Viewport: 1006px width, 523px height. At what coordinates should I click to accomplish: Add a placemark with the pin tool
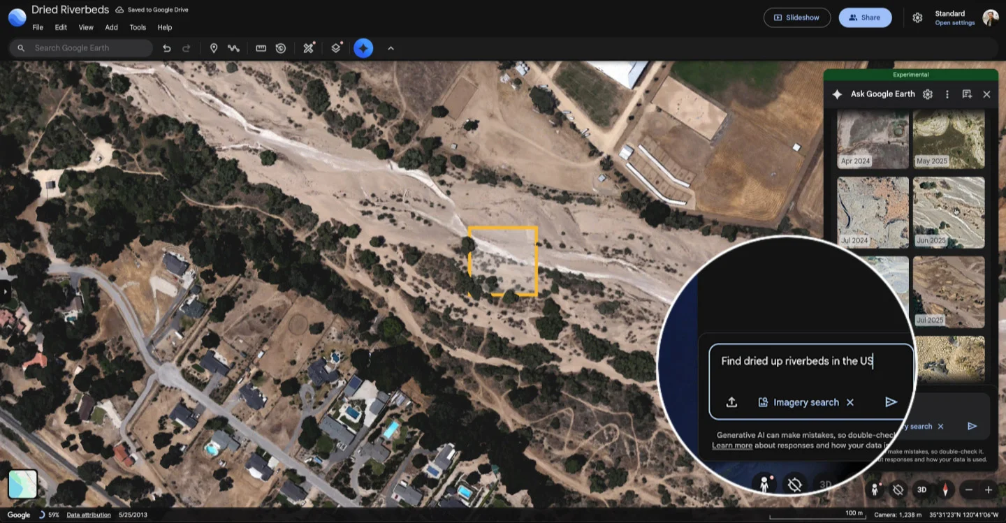pyautogui.click(x=214, y=47)
